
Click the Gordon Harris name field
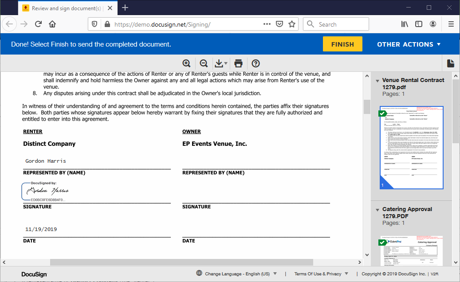click(46, 161)
